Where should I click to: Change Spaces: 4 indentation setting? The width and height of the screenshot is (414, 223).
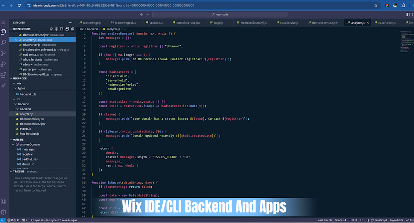click(341, 220)
